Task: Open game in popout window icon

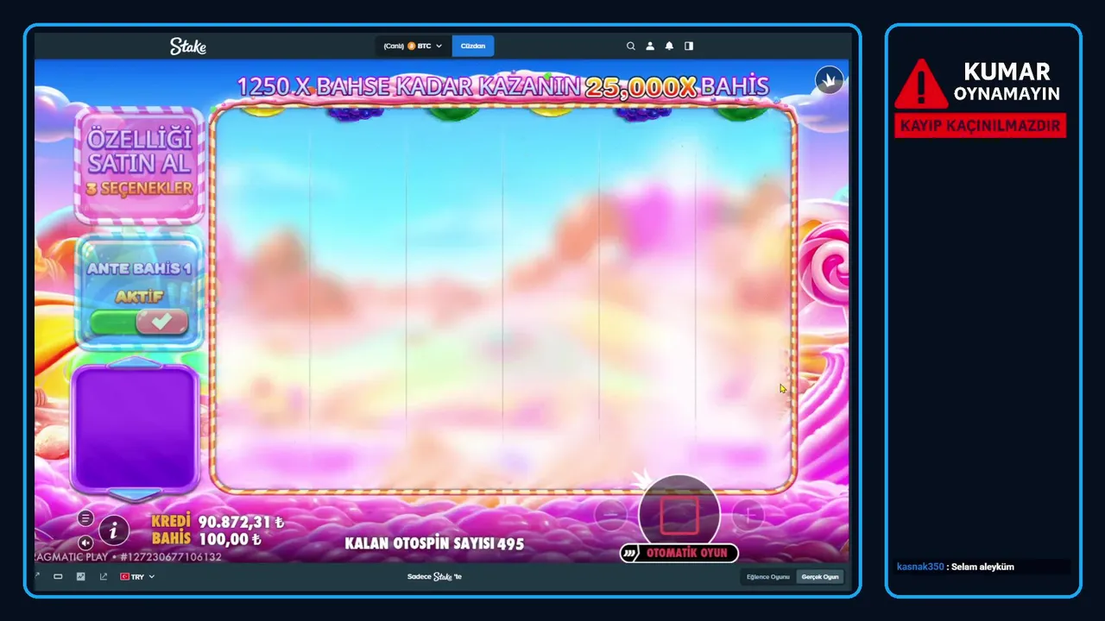Action: [104, 576]
